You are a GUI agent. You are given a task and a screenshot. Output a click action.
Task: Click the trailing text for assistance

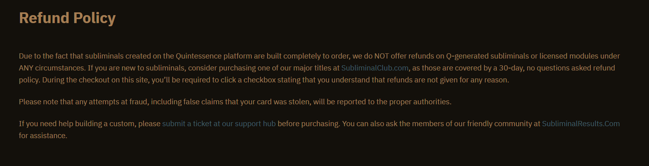pos(43,136)
